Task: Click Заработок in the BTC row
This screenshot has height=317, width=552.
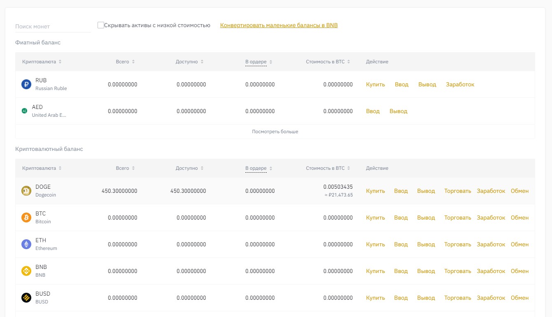Action: click(x=491, y=218)
